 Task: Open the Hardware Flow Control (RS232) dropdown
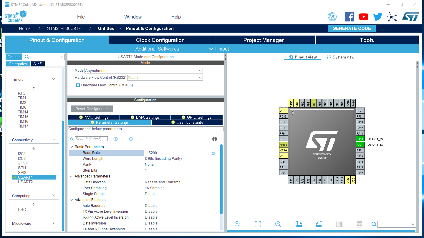coord(165,78)
